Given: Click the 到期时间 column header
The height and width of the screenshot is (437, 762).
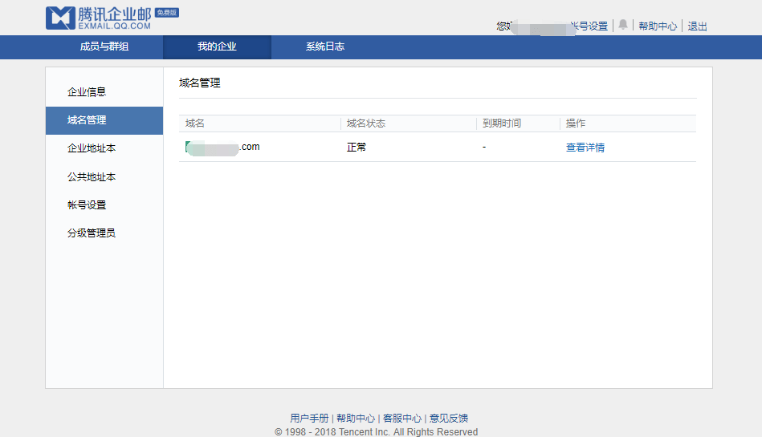Looking at the screenshot, I should (x=502, y=123).
